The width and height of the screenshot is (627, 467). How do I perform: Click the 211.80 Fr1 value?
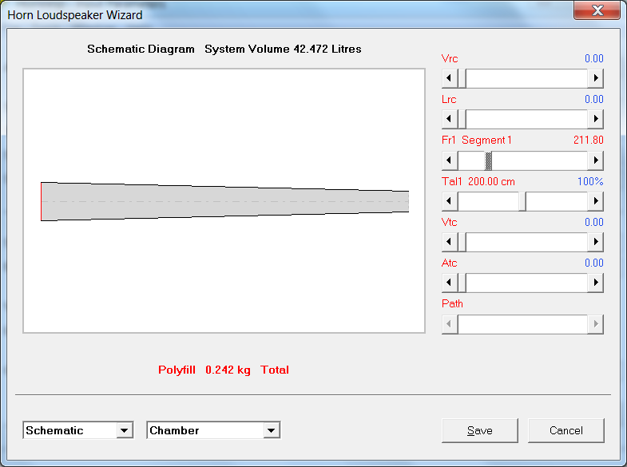pyautogui.click(x=589, y=140)
